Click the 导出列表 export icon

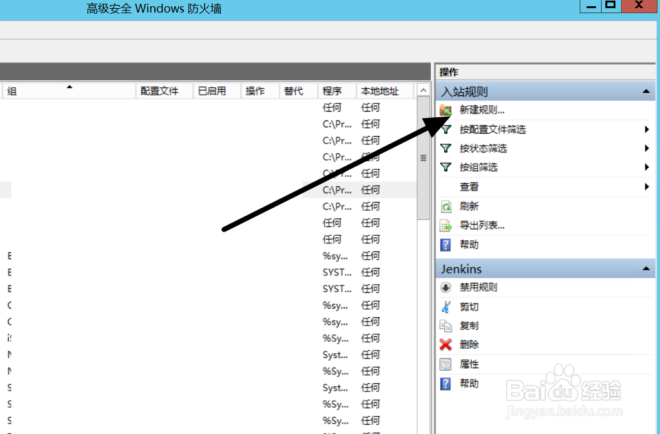[445, 225]
